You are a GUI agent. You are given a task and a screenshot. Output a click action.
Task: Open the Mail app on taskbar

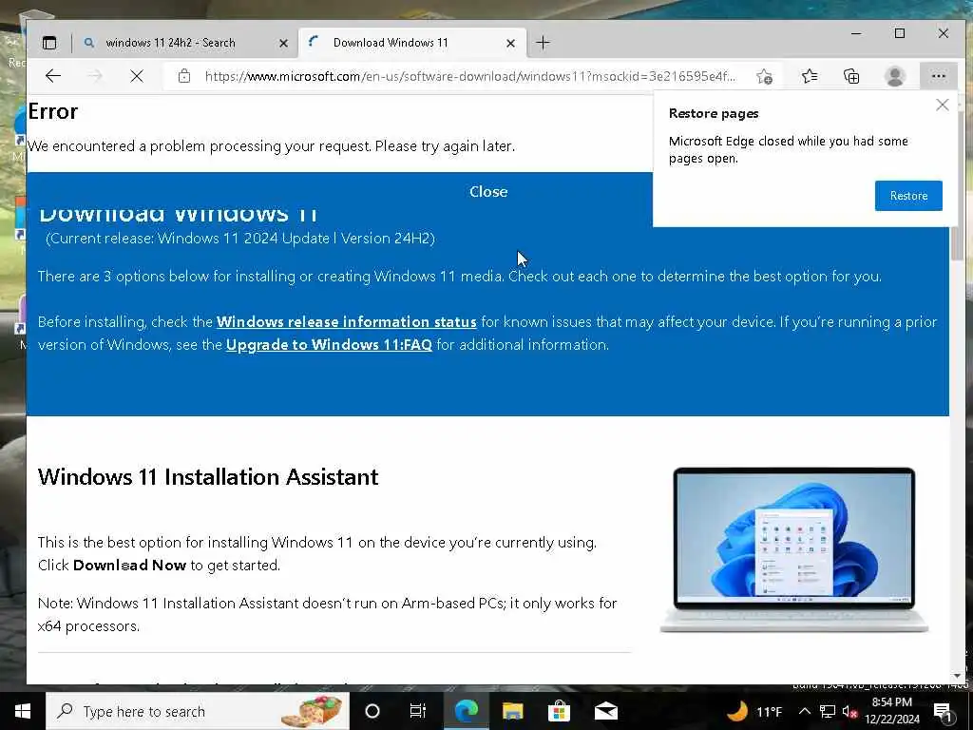pos(605,711)
